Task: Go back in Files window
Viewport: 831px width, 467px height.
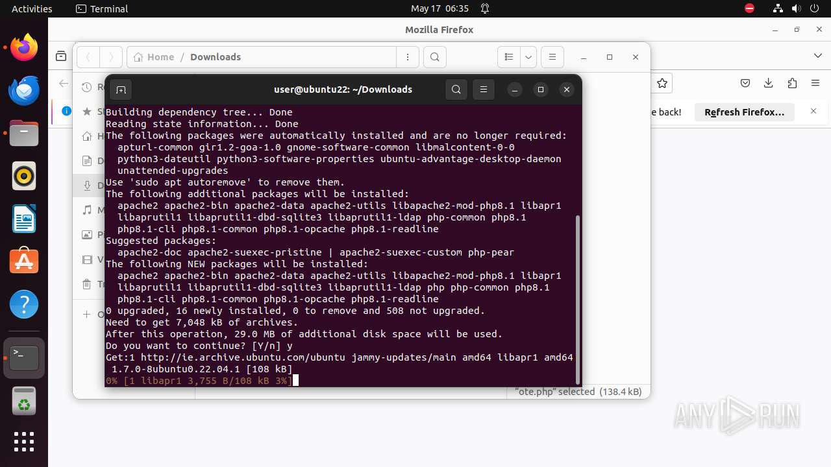Action: pyautogui.click(x=88, y=57)
